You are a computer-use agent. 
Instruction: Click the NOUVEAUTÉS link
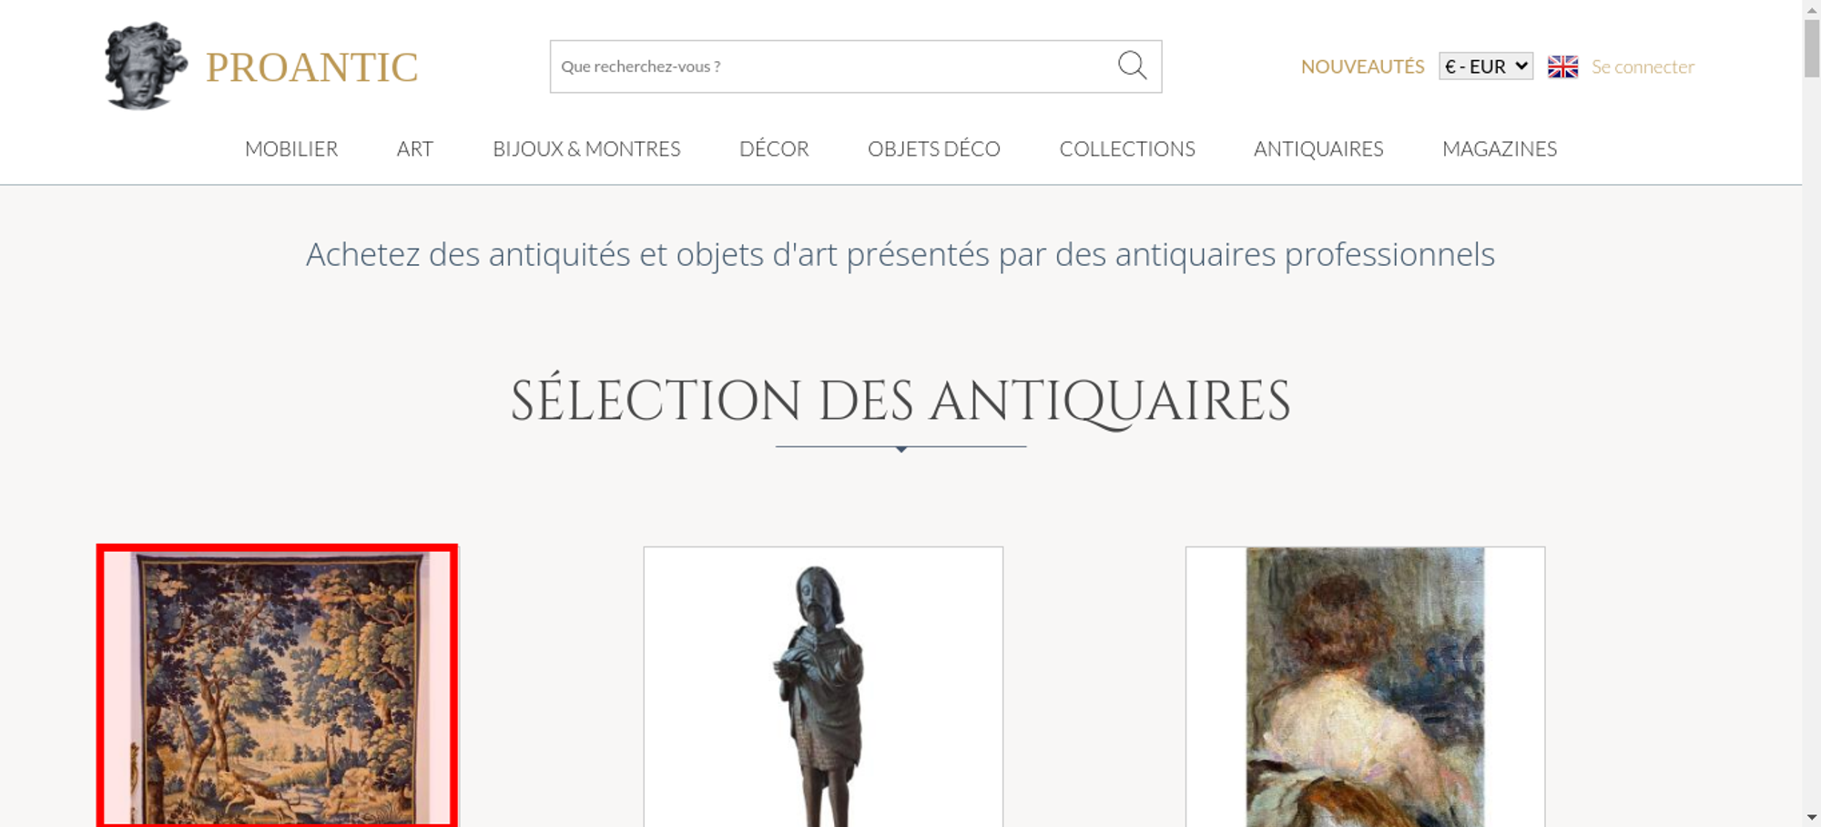click(1362, 66)
